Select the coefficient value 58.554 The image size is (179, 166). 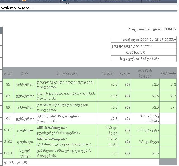146,46
